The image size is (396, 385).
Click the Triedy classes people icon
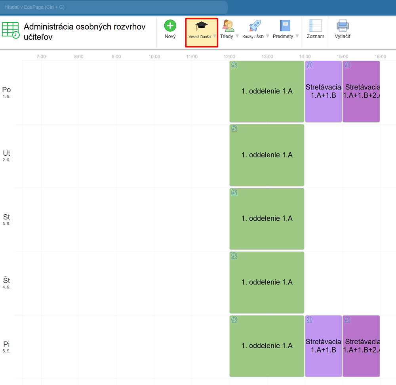pos(228,26)
